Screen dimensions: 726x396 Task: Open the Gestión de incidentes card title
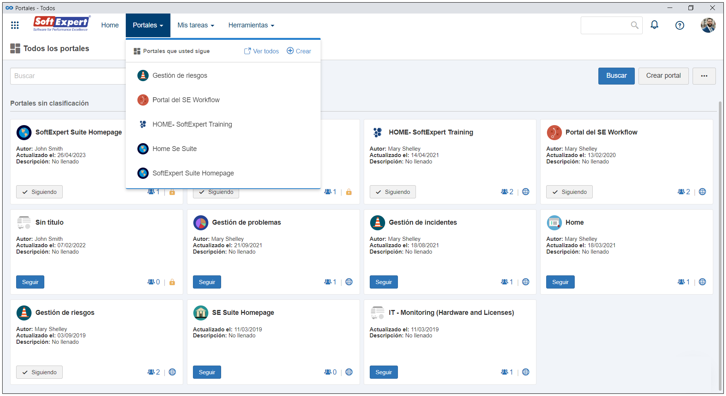[x=423, y=222]
